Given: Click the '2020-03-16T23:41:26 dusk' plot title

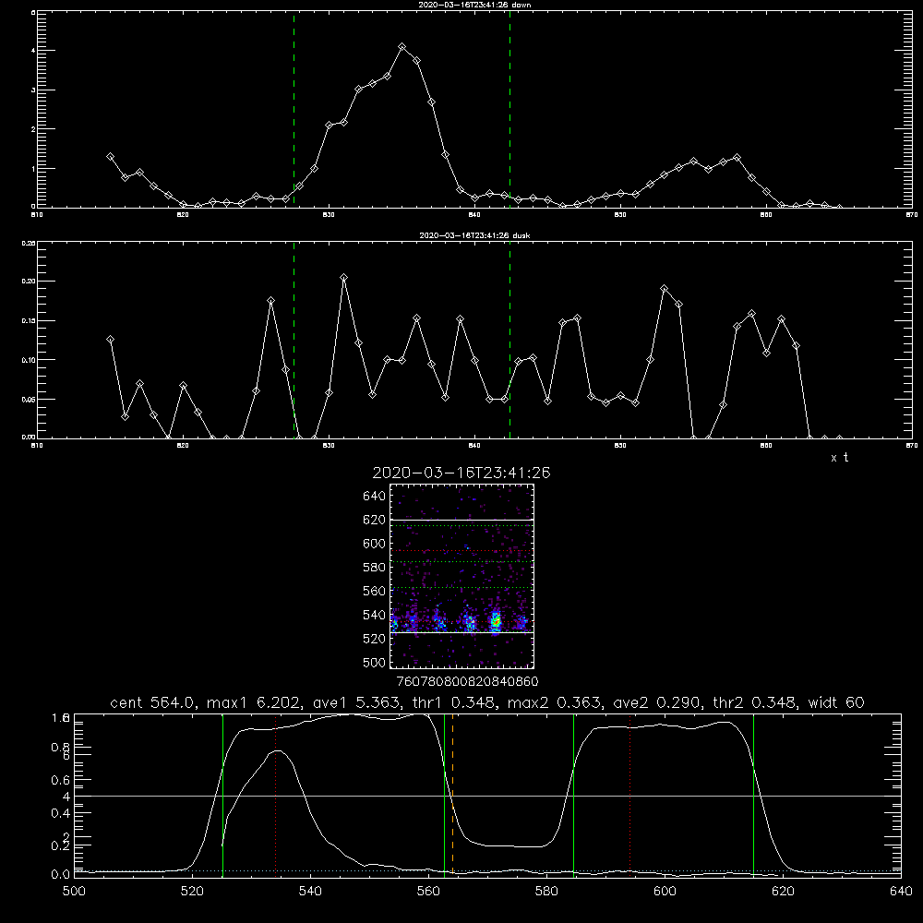Looking at the screenshot, I should coord(474,235).
